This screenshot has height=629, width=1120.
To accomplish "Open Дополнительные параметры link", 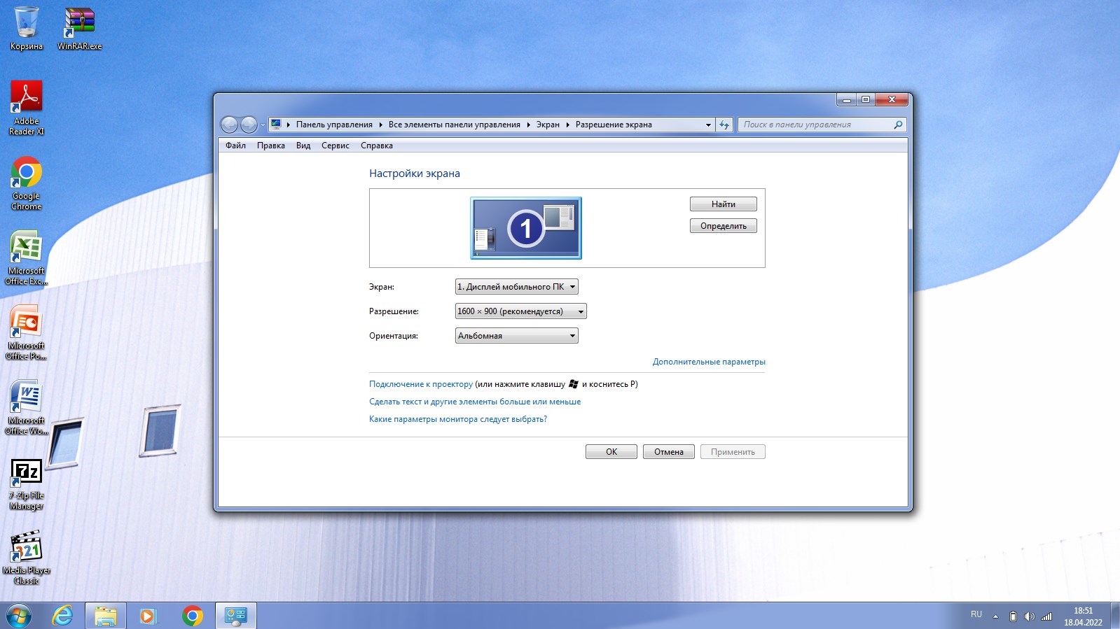I will click(x=709, y=362).
